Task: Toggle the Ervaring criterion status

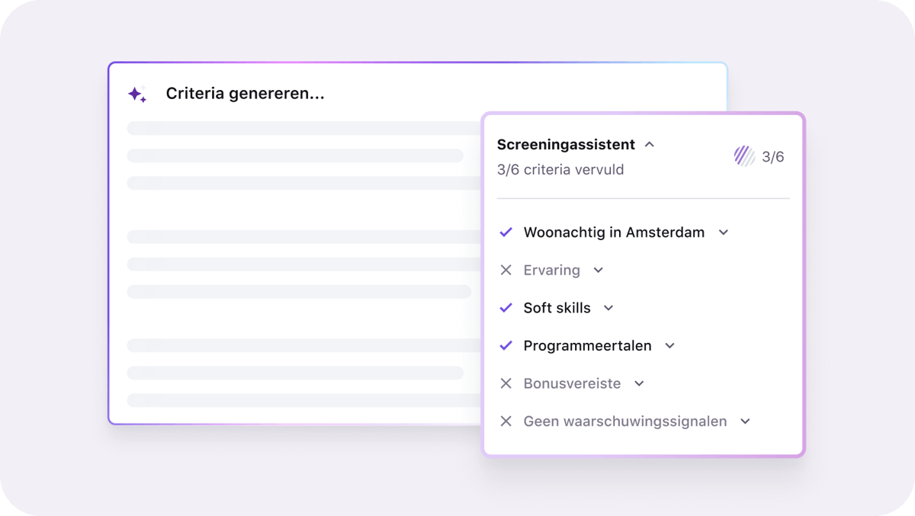Action: coord(506,270)
